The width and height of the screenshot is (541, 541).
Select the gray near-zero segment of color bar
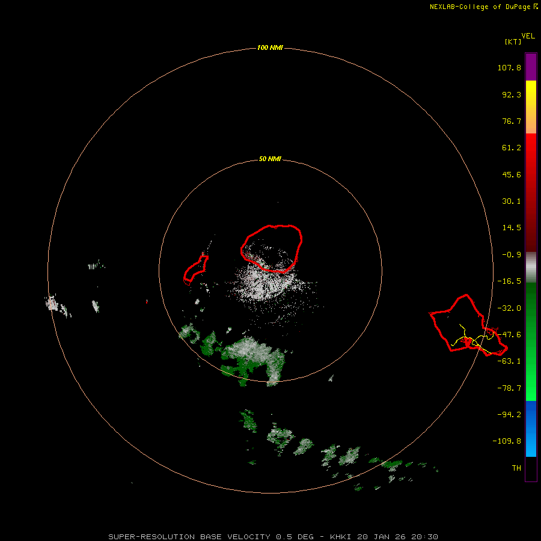(x=531, y=267)
